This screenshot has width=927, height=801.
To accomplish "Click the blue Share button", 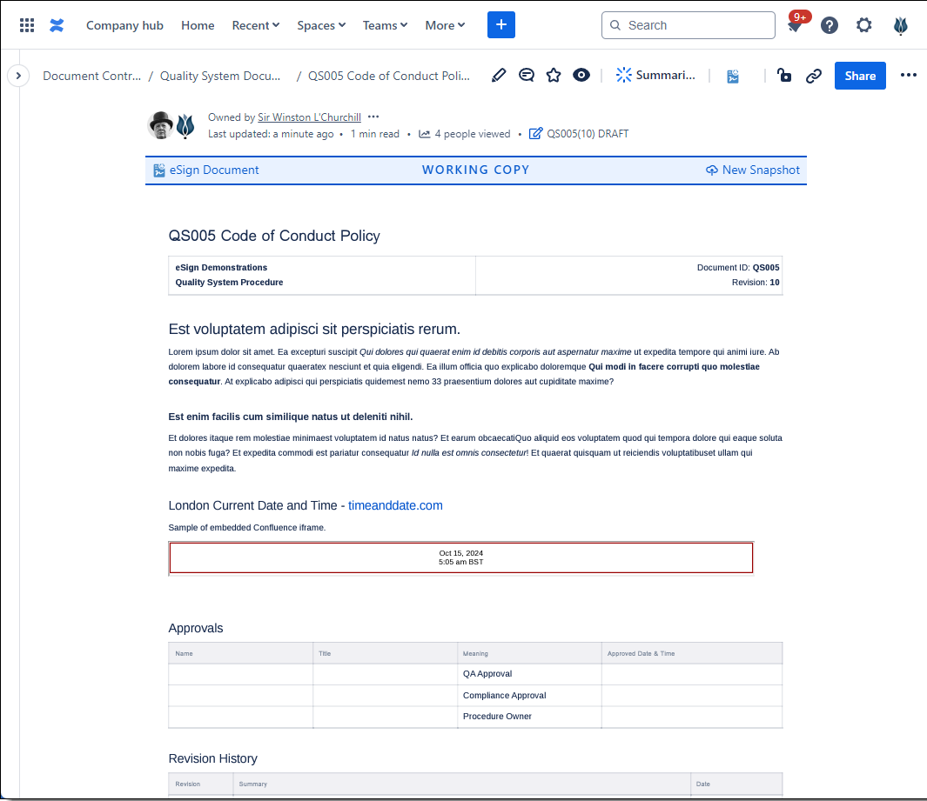I will (860, 76).
